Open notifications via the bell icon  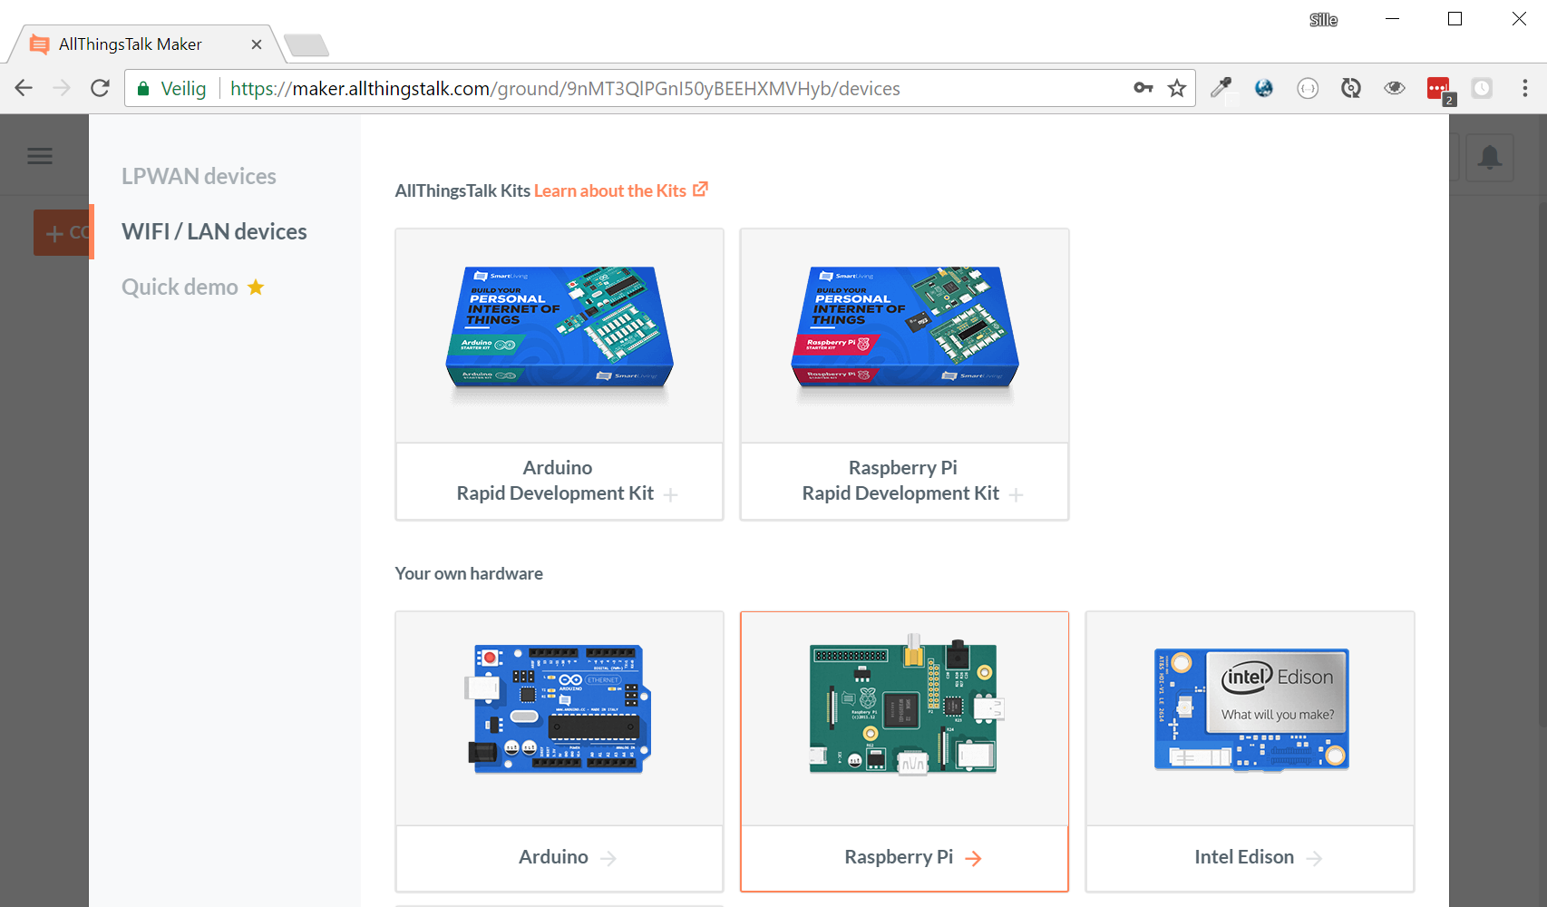coord(1489,157)
